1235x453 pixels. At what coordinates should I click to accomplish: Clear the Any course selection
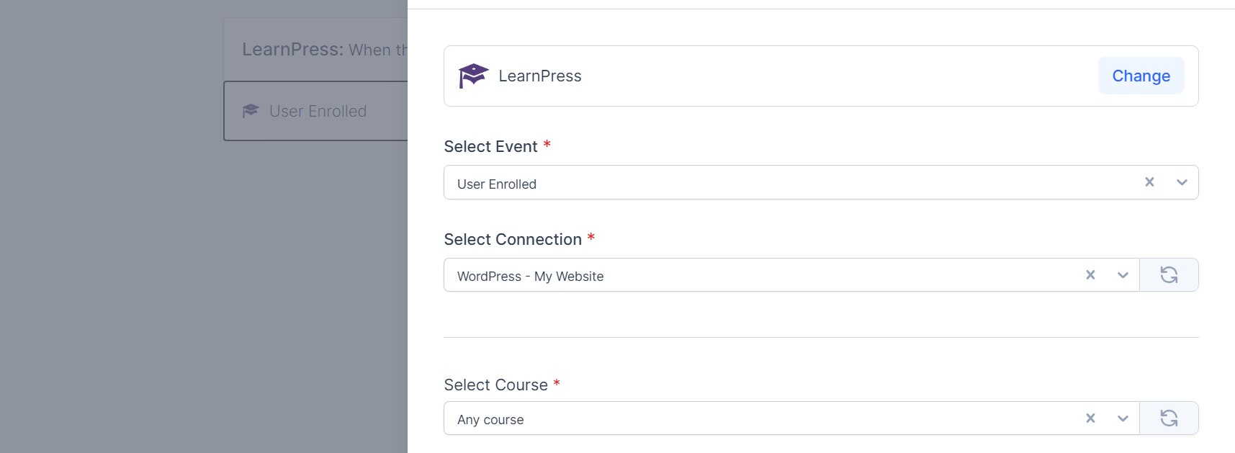[x=1090, y=418]
